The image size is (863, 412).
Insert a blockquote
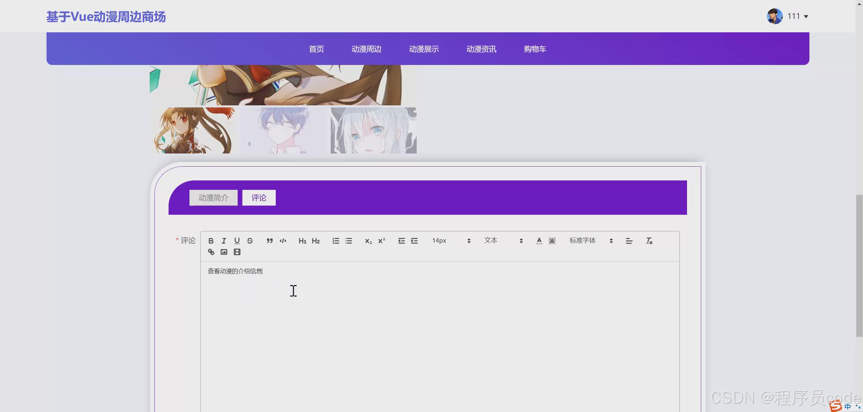pos(269,241)
